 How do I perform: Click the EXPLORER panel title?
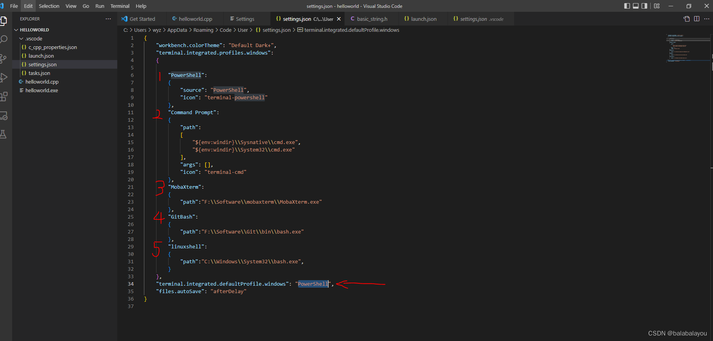30,19
